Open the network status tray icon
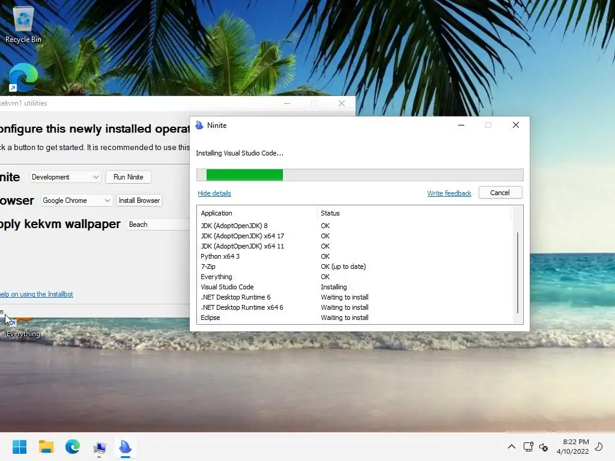This screenshot has height=461, width=615. [528, 447]
